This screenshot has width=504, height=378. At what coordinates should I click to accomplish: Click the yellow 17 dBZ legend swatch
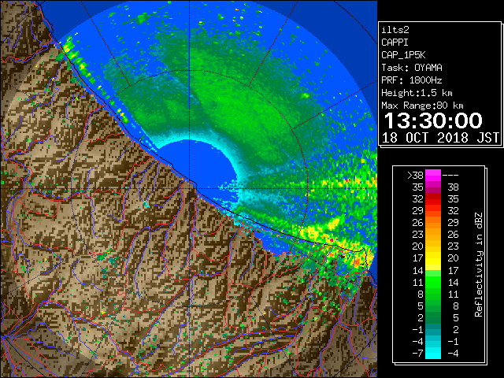pyautogui.click(x=433, y=258)
